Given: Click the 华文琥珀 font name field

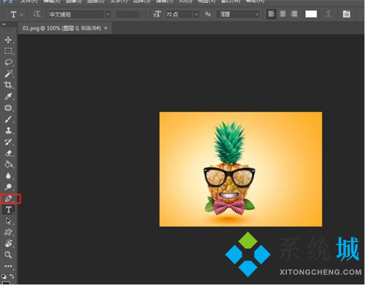Looking at the screenshot, I should pyautogui.click(x=77, y=15).
